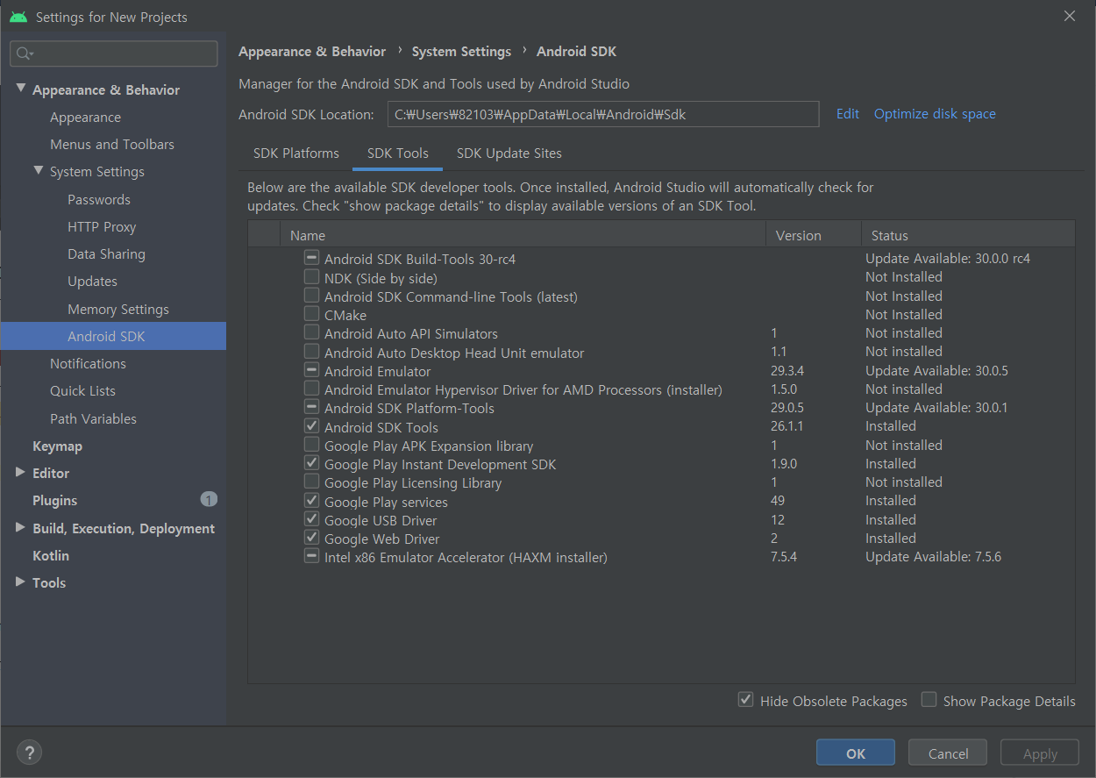The width and height of the screenshot is (1096, 778).
Task: Click the System Settings breadcrumb
Action: 461,52
